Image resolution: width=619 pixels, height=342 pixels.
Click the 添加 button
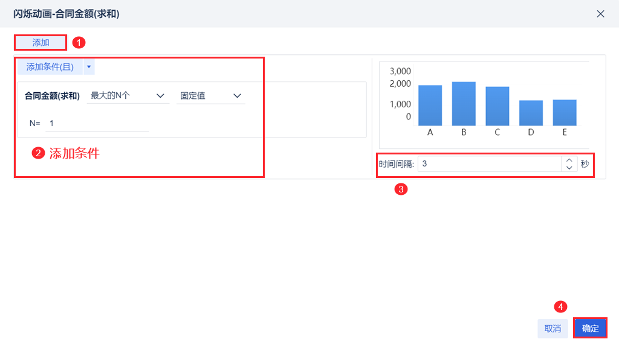(41, 43)
